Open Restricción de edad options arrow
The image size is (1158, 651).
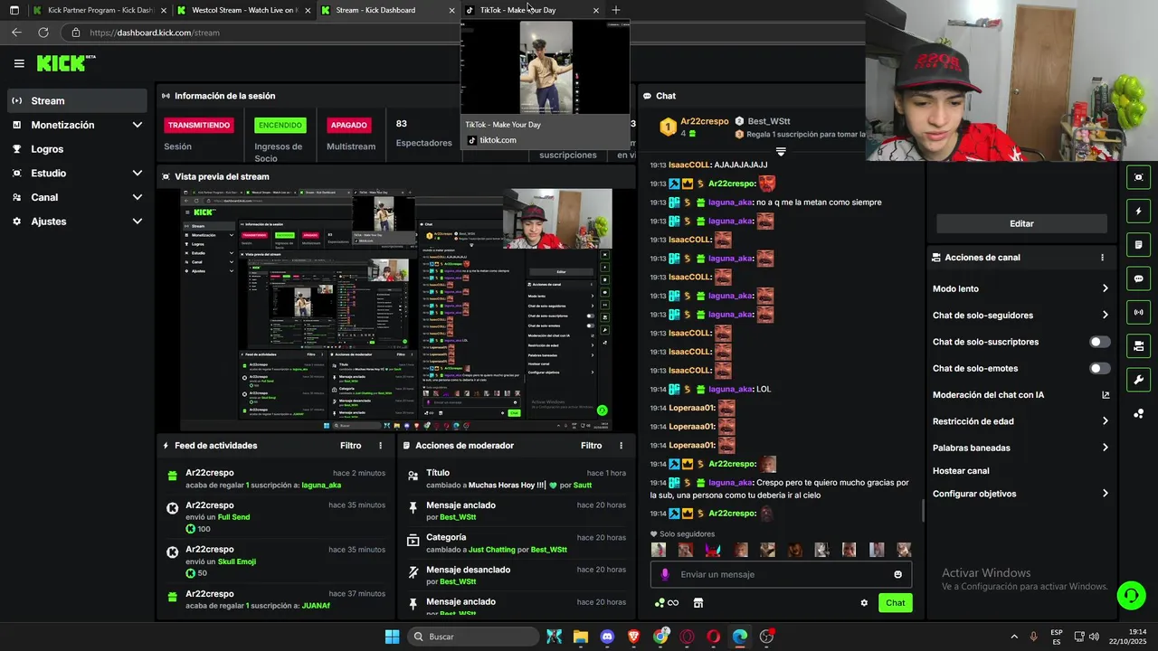click(x=1105, y=421)
